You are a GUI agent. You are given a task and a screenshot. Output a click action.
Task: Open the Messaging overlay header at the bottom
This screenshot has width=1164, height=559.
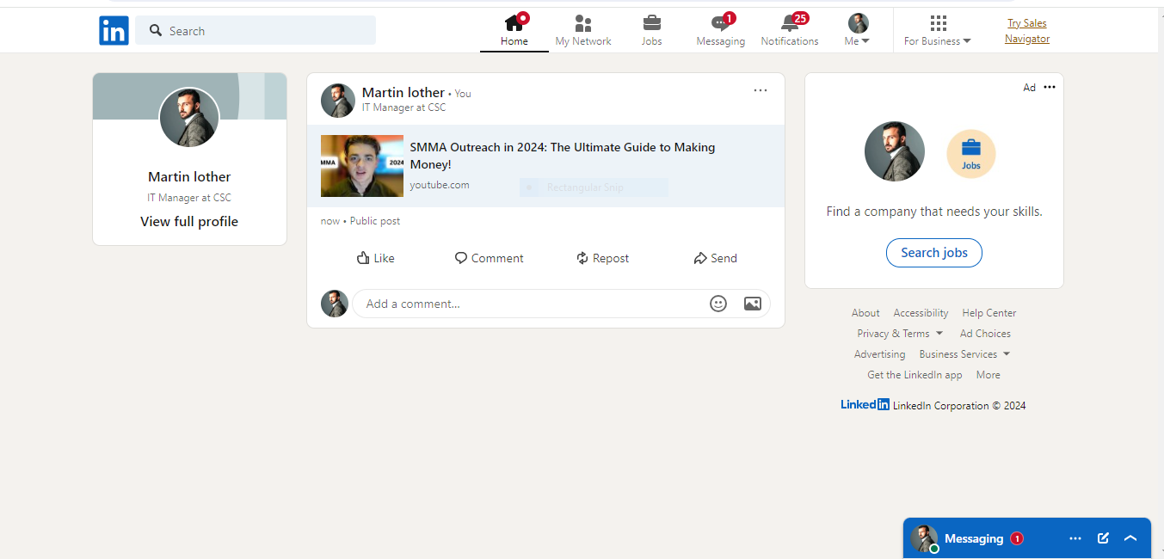click(x=1027, y=538)
